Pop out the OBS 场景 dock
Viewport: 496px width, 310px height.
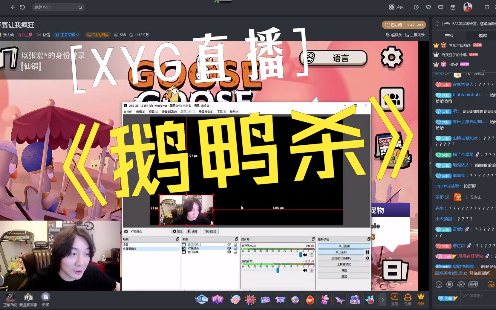[177, 239]
